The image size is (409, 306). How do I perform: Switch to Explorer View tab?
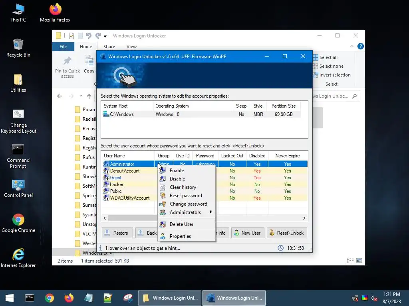131,47
